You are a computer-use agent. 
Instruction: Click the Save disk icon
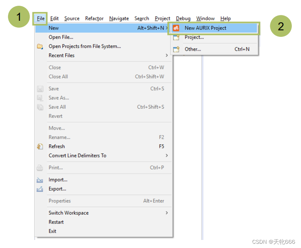tap(40, 89)
